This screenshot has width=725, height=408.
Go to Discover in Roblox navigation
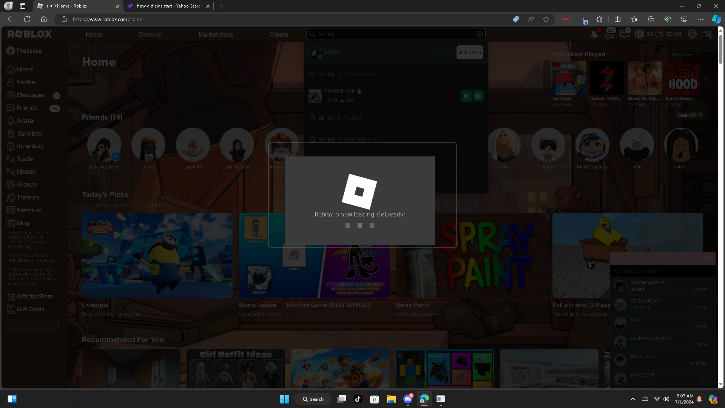coord(150,34)
